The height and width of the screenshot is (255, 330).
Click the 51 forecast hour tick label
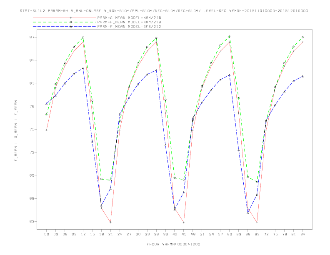[202, 234]
